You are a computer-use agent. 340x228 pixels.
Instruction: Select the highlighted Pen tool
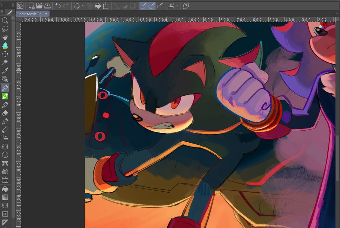(x=5, y=88)
